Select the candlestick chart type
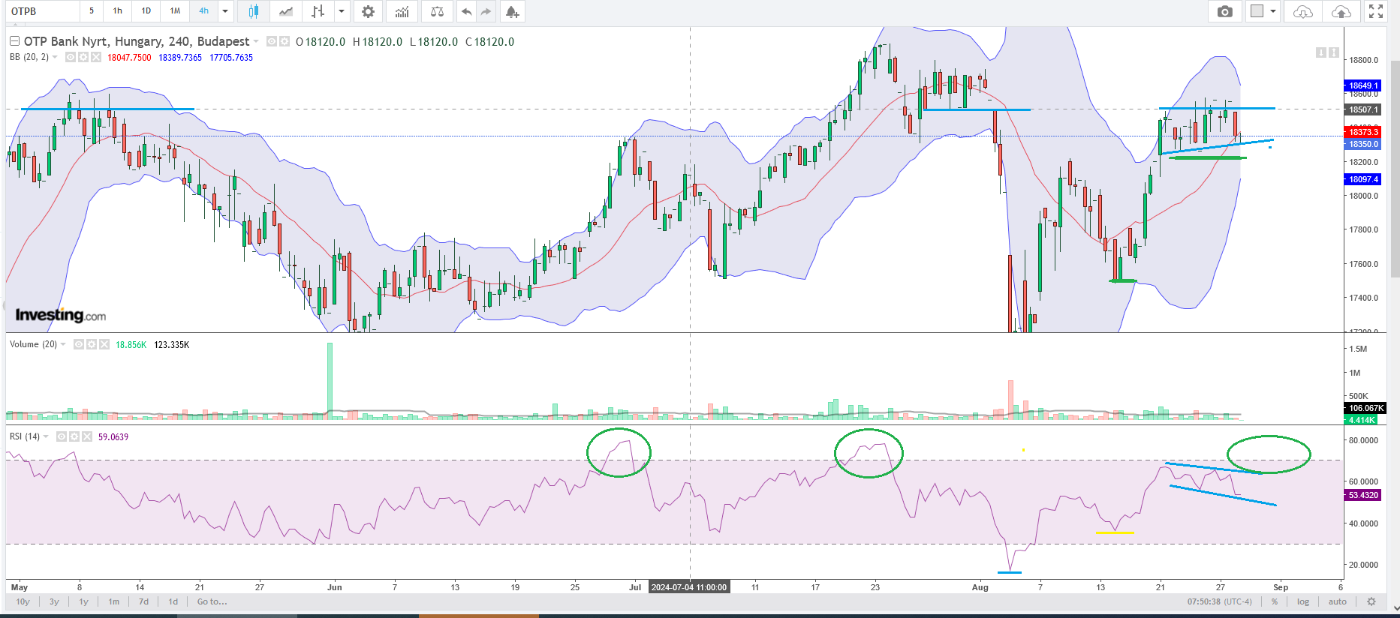 (x=254, y=11)
